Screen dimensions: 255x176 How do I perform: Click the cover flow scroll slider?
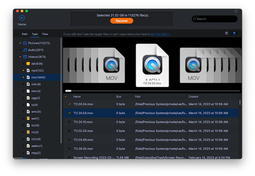click(68, 91)
